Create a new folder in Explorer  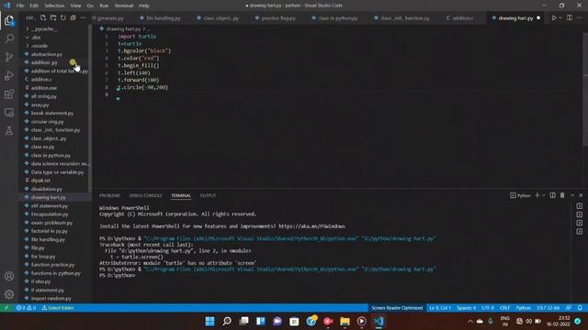[x=53, y=18]
